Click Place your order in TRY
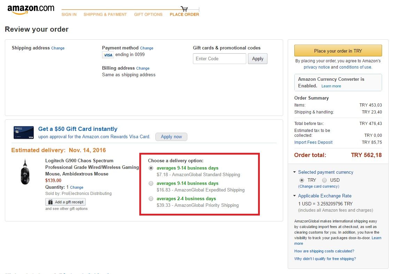The height and width of the screenshot is (274, 396). (338, 50)
